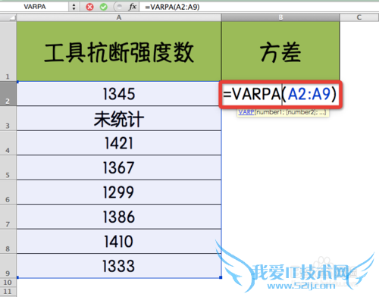
Task: Cancel formula entry with the red X
Action: click(x=89, y=7)
